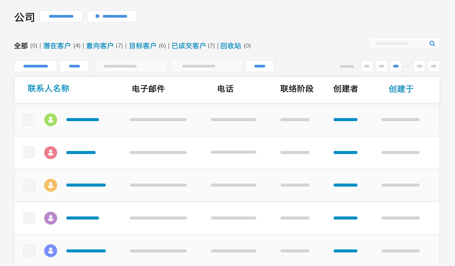Tick the checkbox in the orange avatar row
The width and height of the screenshot is (455, 266).
[29, 185]
